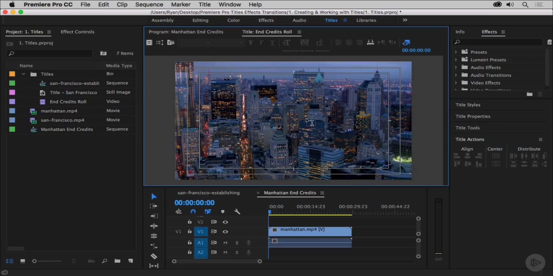Add marker using timeline marker icon
The width and height of the screenshot is (553, 276).
tap(223, 212)
